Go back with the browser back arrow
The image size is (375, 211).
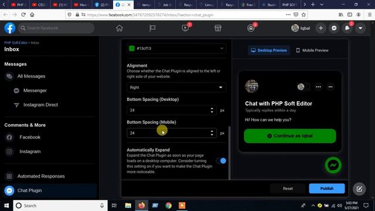[x=5, y=15]
